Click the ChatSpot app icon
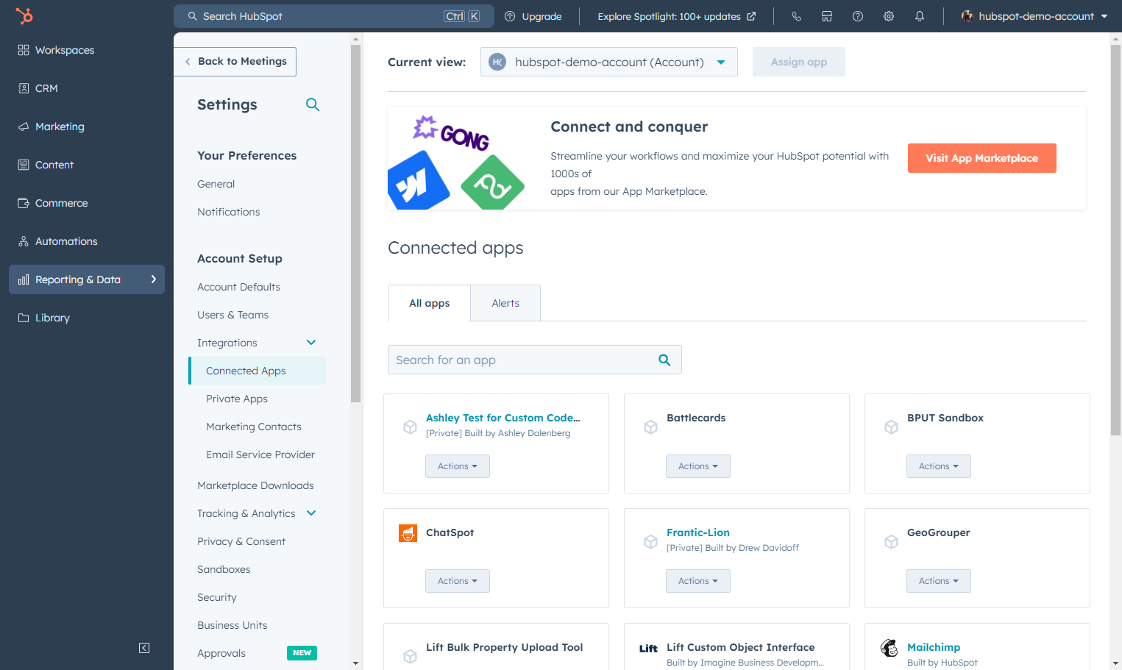 click(x=408, y=533)
